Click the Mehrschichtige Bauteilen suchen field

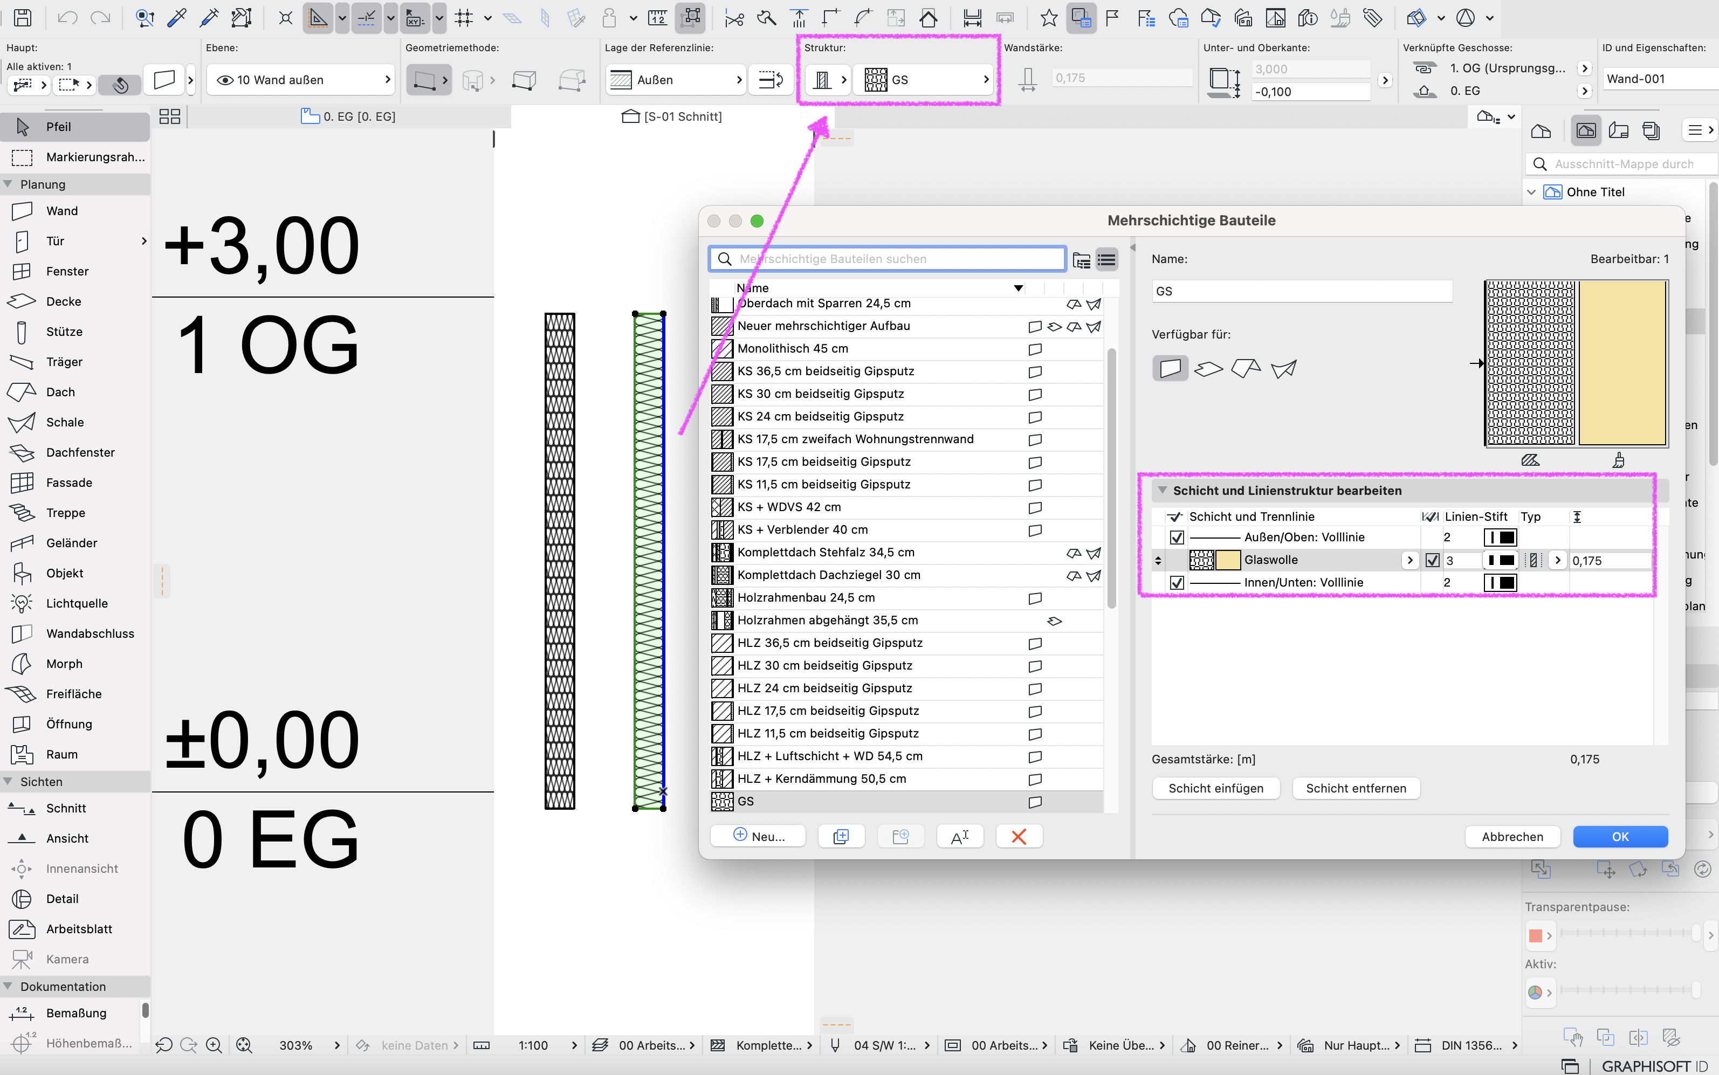887,259
